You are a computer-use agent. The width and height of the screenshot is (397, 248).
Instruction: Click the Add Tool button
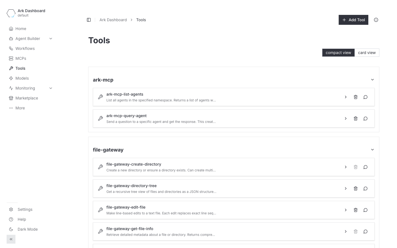[x=353, y=20]
